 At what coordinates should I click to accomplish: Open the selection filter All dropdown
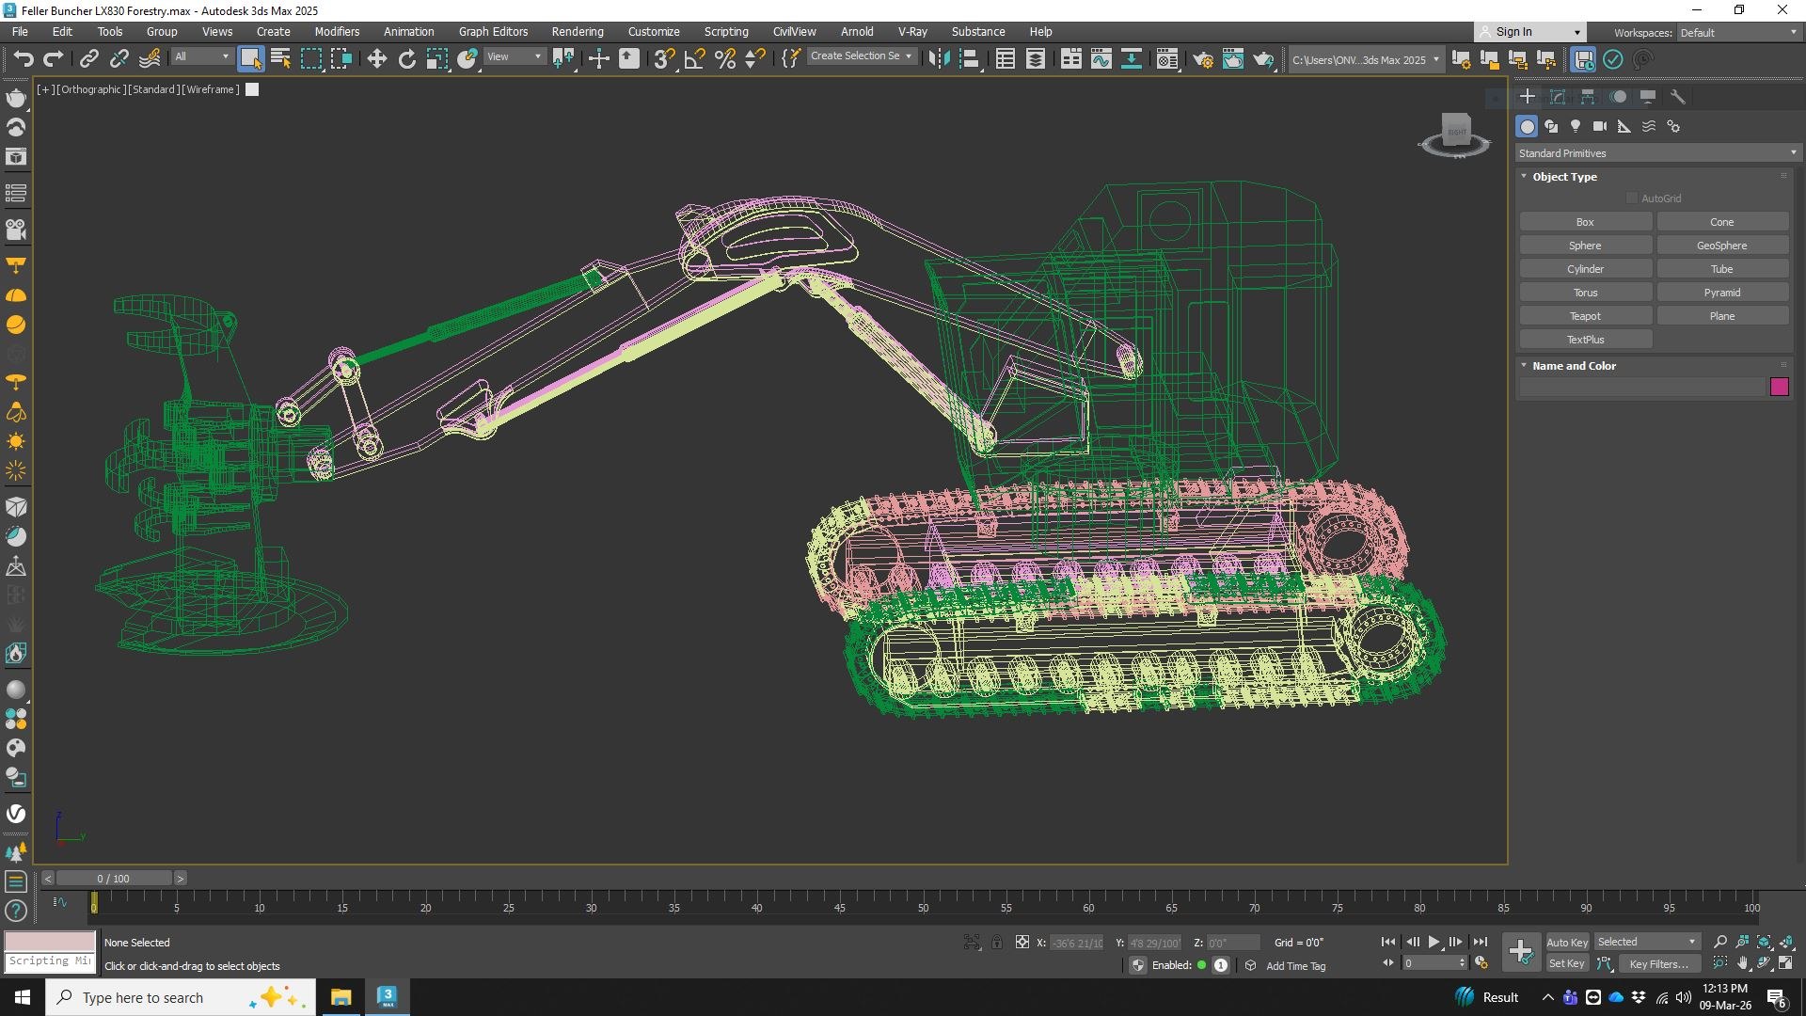pos(201,56)
